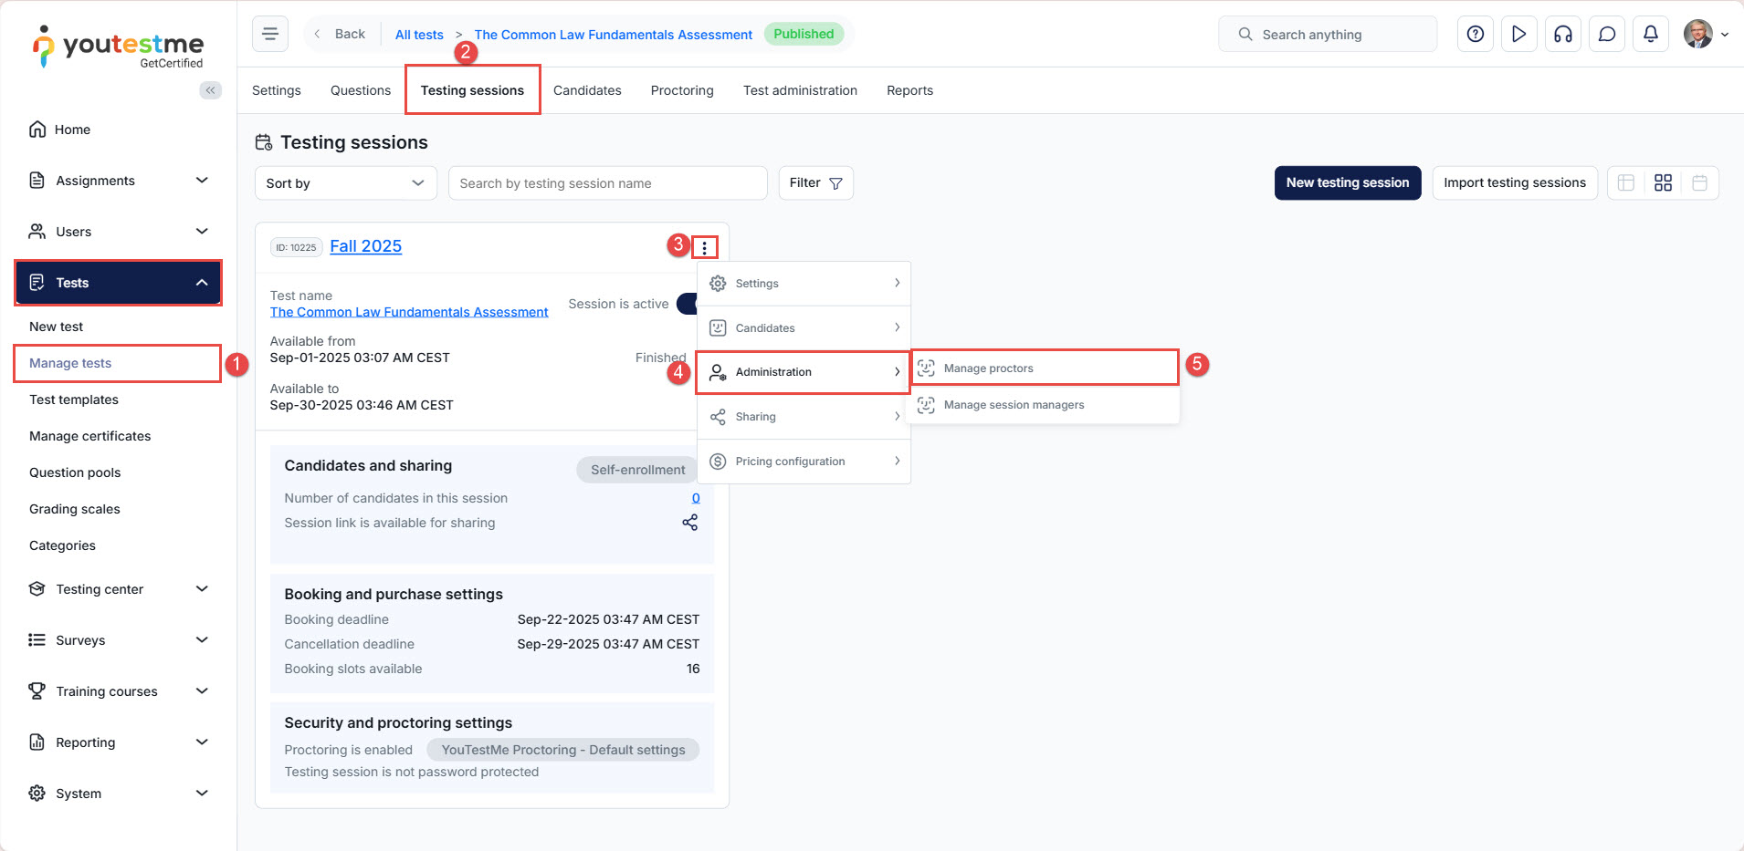The width and height of the screenshot is (1744, 851).
Task: Open the Fall 2025 session link
Action: pos(365,246)
